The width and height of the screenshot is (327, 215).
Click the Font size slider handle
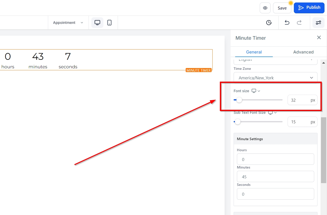(239, 100)
